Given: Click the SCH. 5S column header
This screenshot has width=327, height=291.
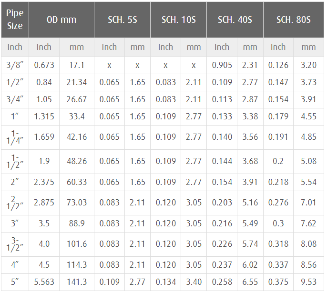Looking at the screenshot, I should [x=122, y=20].
